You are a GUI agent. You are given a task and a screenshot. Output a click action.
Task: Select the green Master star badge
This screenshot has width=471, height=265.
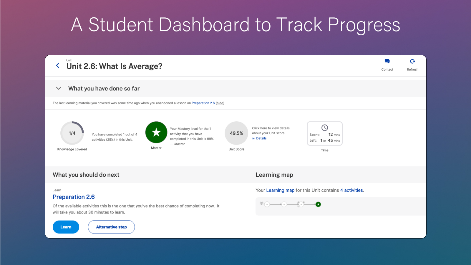tap(156, 132)
